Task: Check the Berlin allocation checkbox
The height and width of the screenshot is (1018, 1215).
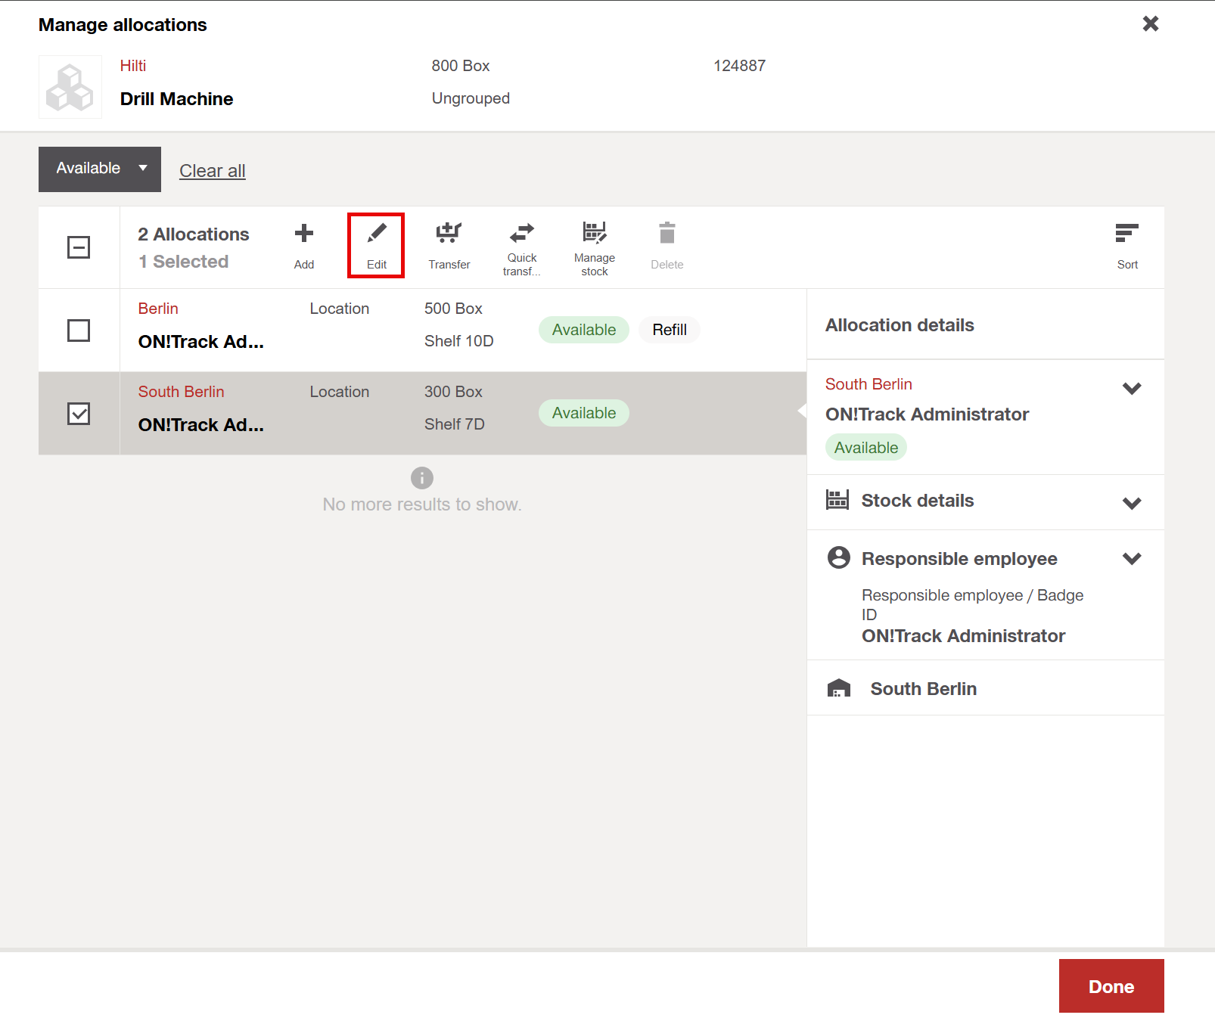Action: [79, 331]
